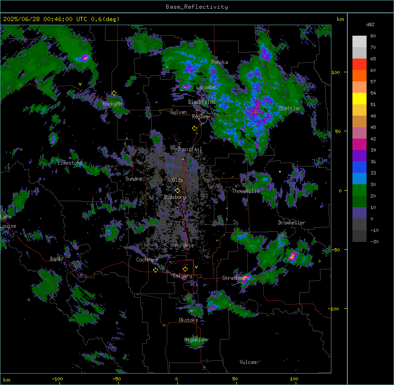Click the asterisk marker above Limestone label

(x=70, y=158)
